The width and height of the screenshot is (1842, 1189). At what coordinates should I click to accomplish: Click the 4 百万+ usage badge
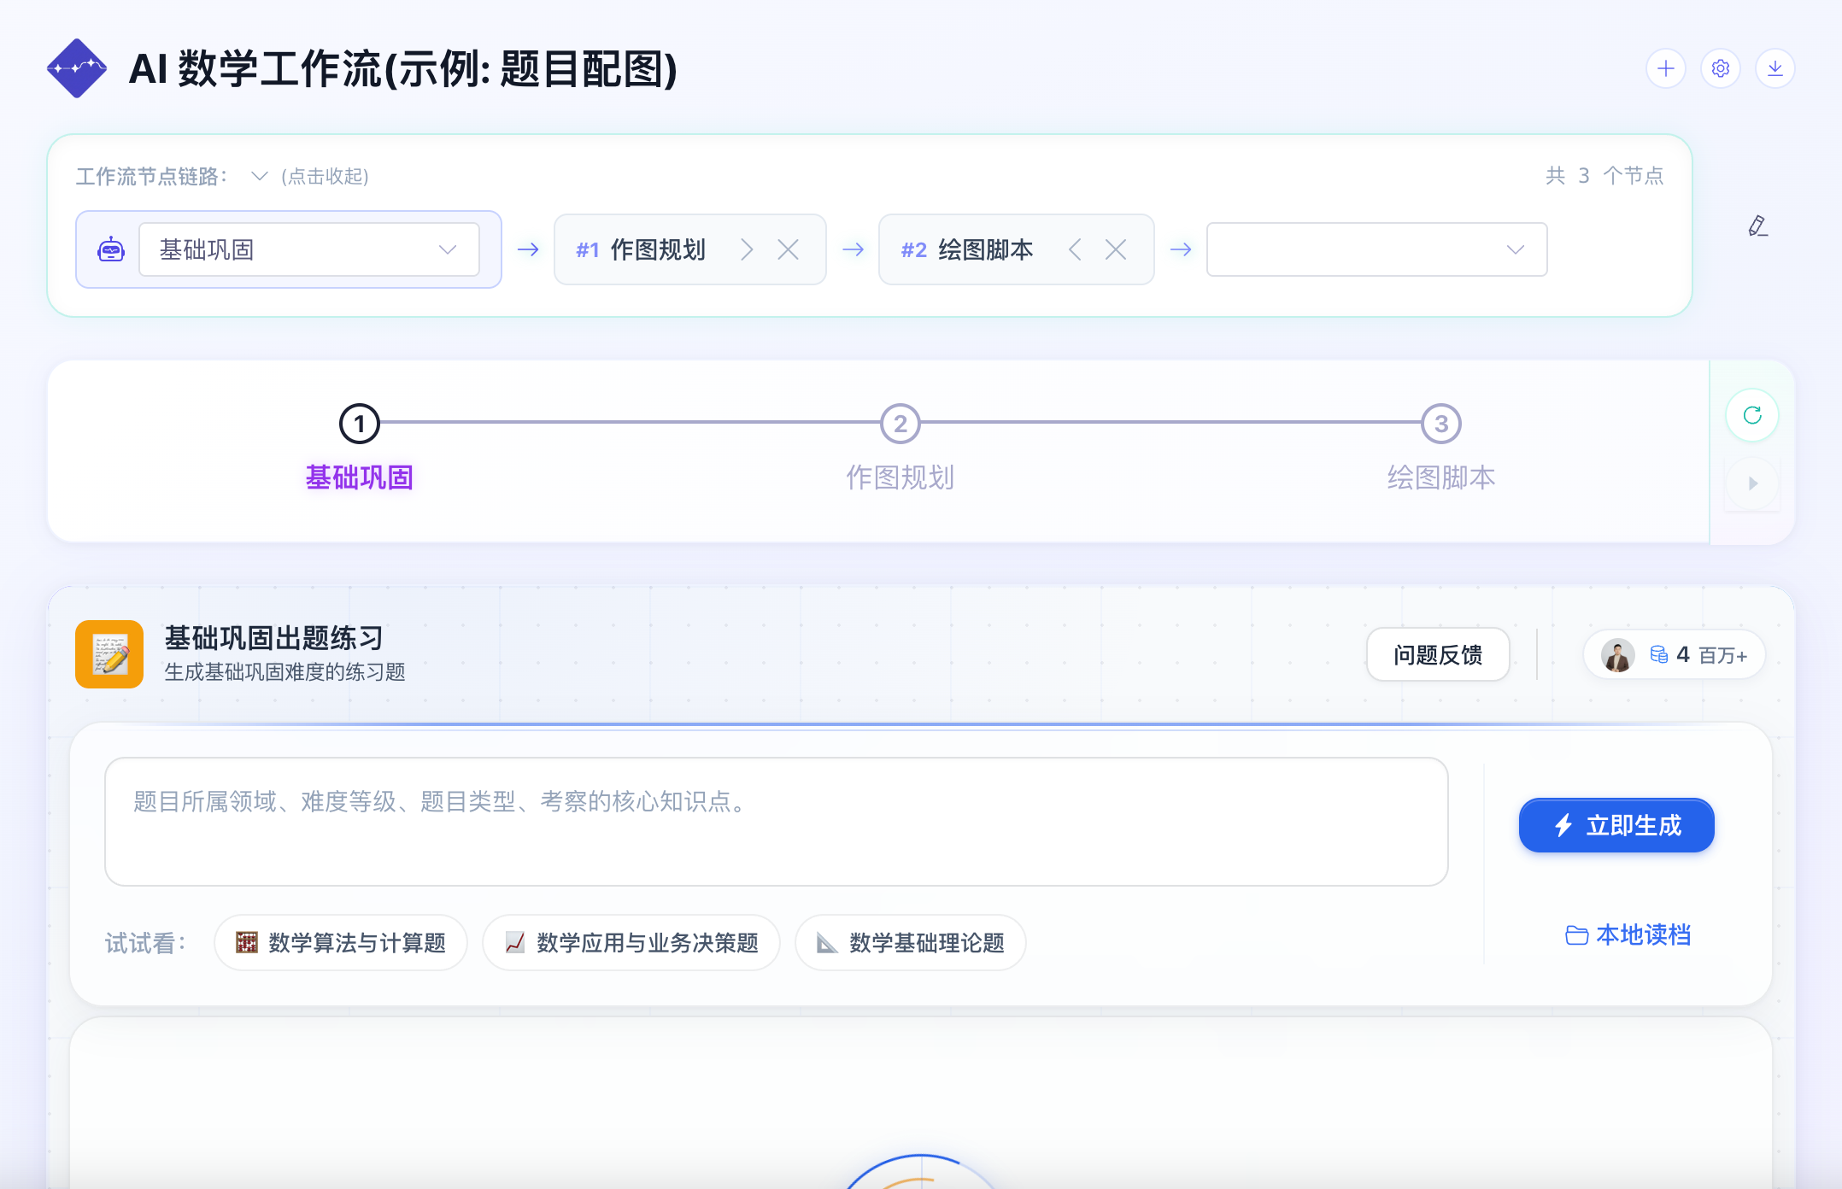[x=1675, y=655]
